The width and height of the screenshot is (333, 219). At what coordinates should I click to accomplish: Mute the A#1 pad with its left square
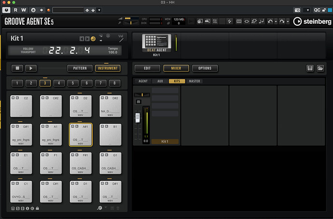(72, 126)
